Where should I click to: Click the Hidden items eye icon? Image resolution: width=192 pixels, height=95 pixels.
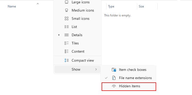tap(114, 86)
